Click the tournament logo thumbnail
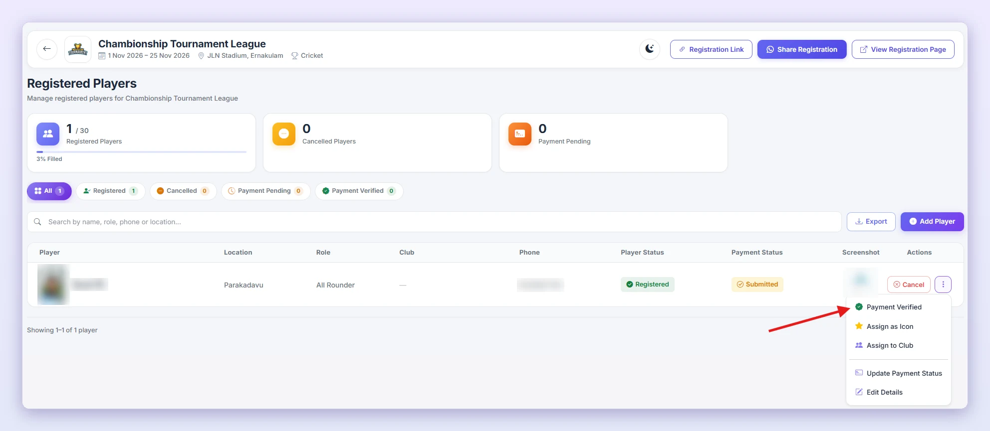 (x=78, y=49)
